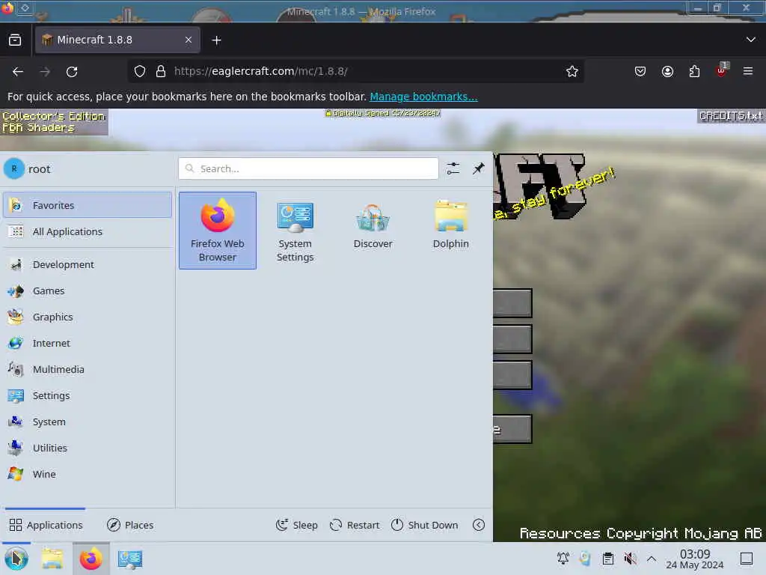Open Games category

point(88,291)
